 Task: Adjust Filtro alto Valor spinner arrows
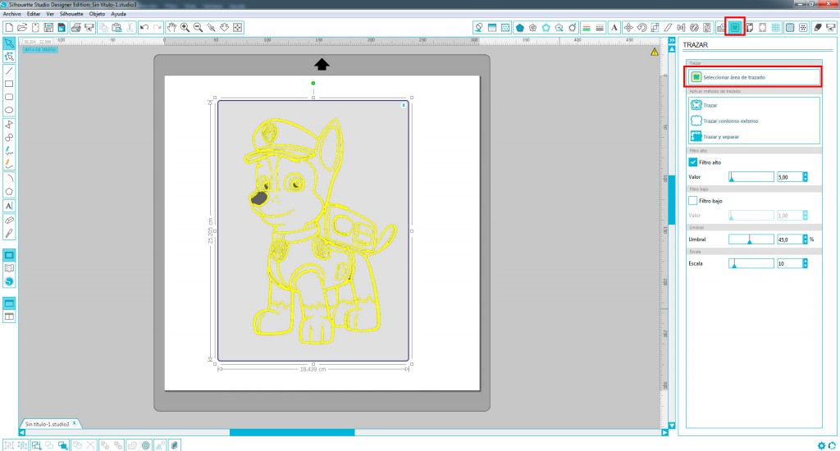point(805,176)
